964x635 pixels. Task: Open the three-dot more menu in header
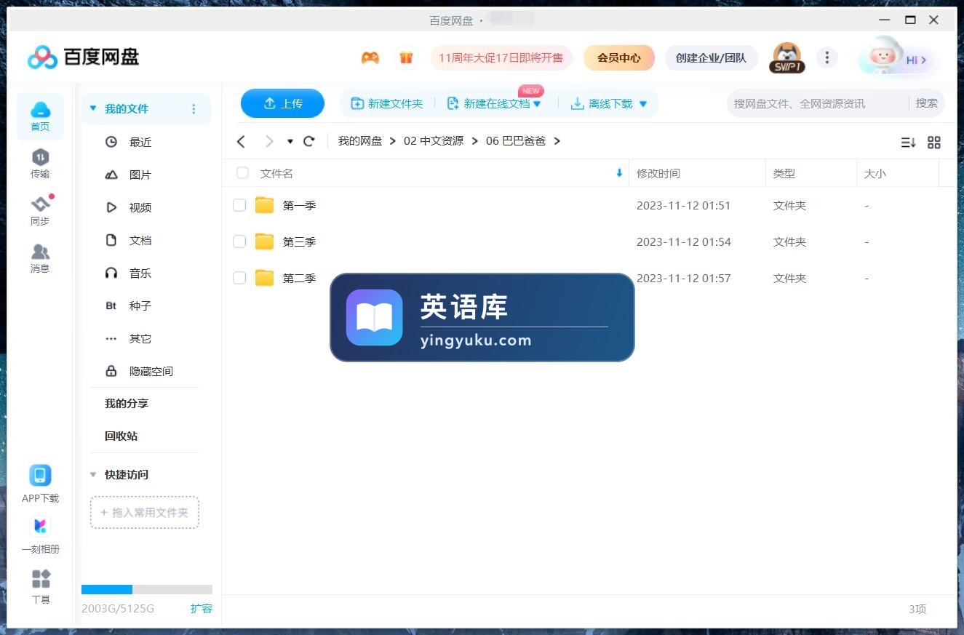click(826, 57)
